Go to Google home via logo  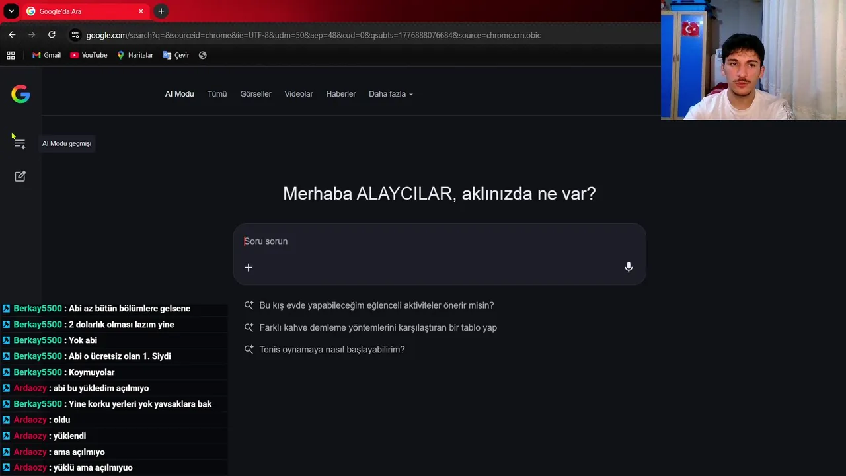(20, 94)
